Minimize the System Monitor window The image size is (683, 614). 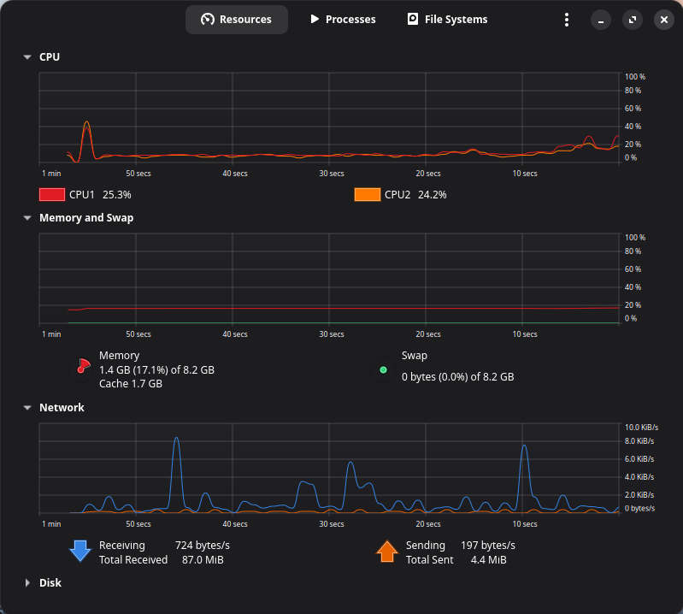click(601, 20)
